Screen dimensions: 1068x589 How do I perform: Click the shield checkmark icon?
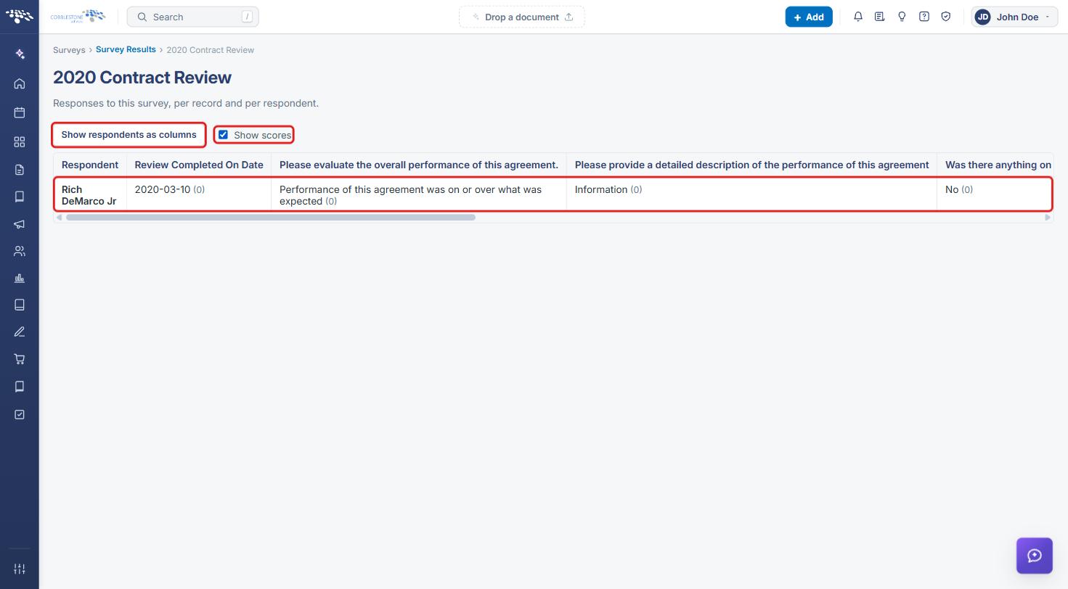click(x=946, y=17)
